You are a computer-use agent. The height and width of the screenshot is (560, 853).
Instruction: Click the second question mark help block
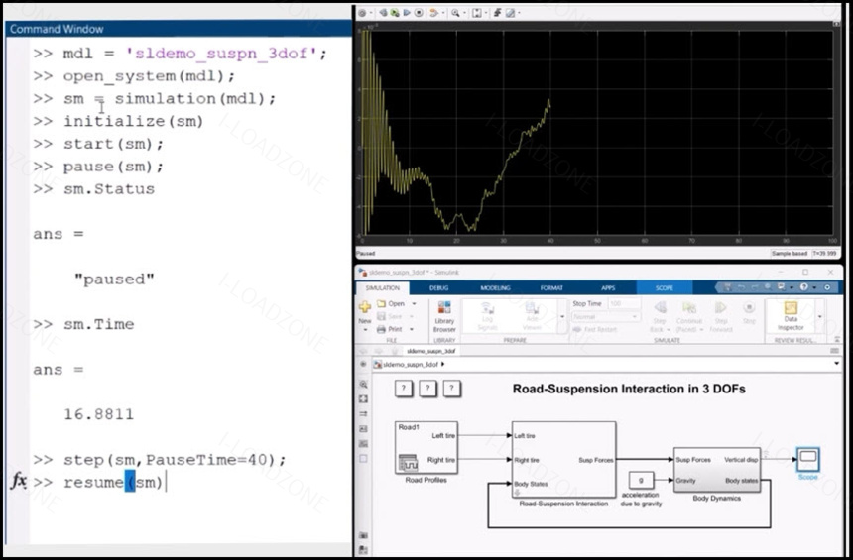427,389
